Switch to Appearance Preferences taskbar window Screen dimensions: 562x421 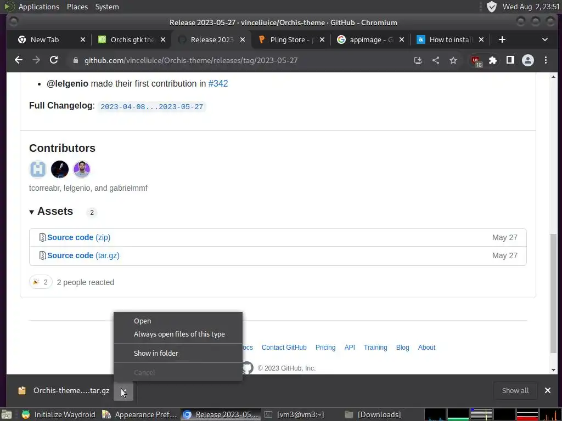[139, 414]
